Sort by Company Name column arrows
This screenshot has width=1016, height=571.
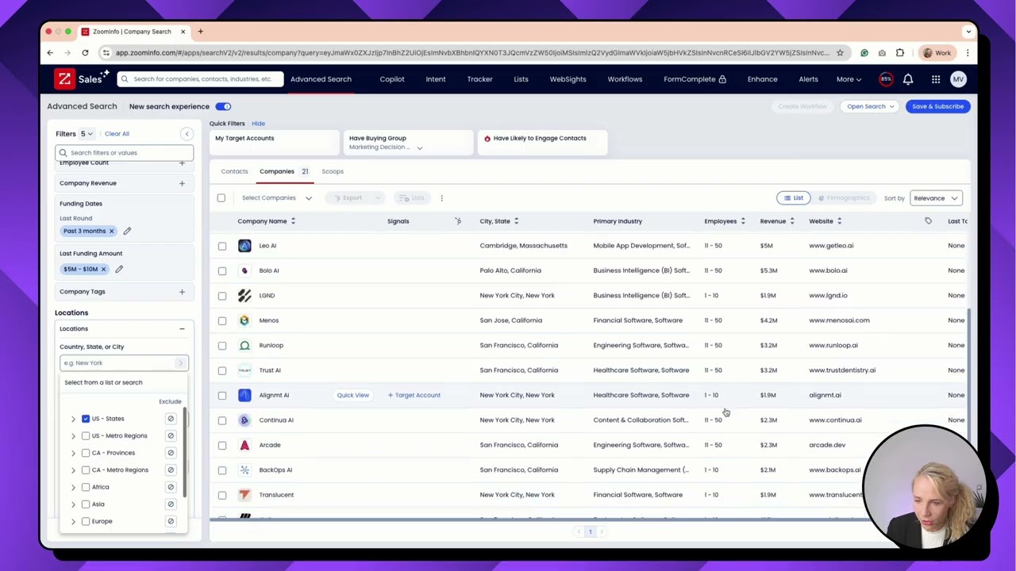[x=293, y=221]
